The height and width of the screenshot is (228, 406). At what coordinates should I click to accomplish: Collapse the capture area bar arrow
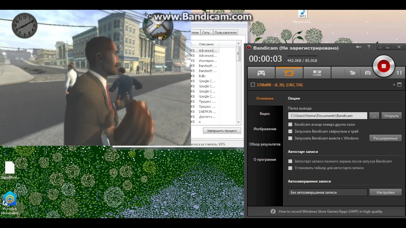394,85
